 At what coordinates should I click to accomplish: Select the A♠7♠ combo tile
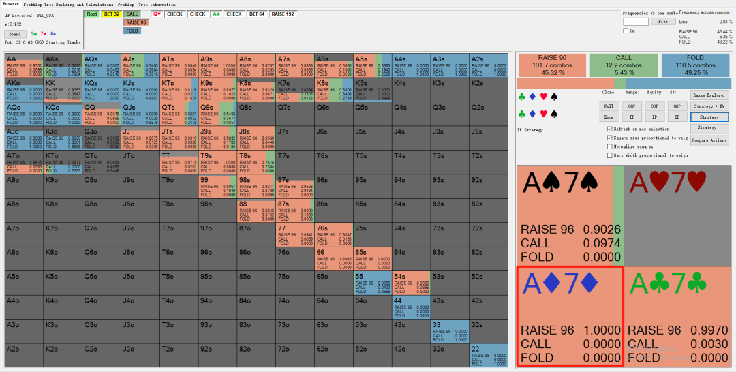(x=570, y=215)
